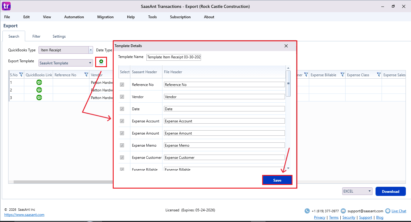Toggle the Expense Amount checkbox

pyautogui.click(x=122, y=133)
